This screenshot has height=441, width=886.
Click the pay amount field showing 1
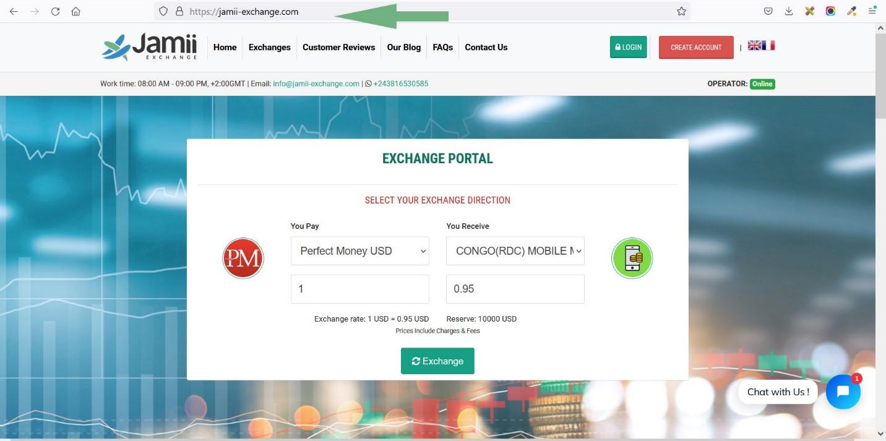point(360,289)
